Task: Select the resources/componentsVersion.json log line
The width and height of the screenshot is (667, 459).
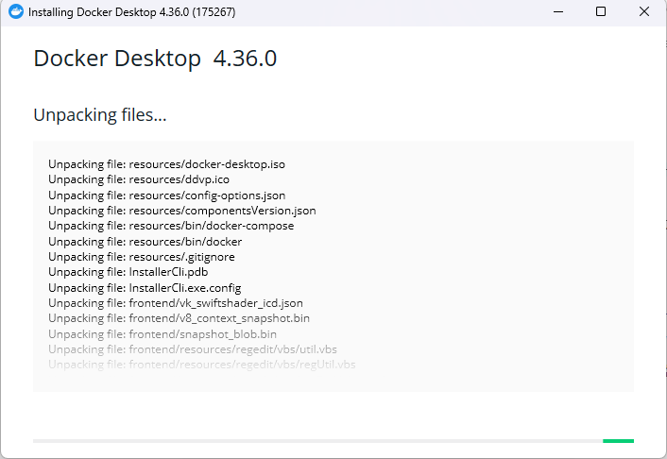Action: 182,211
